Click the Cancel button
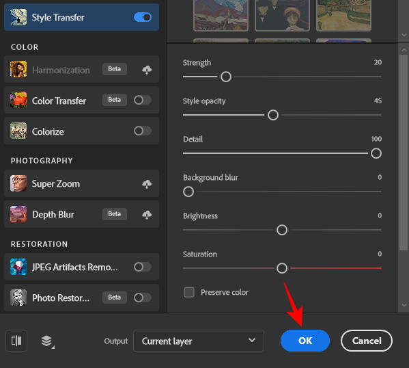This screenshot has width=409, height=368. (x=367, y=341)
